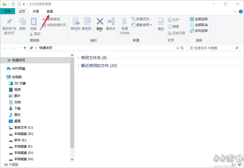Image resolution: width=244 pixels, height=168 pixels.
Task: Click the 粘贴 (Paste) icon
Action: tap(34, 24)
